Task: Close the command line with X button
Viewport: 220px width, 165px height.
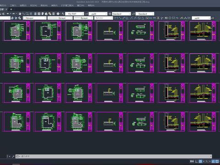Action: click(x=10, y=156)
